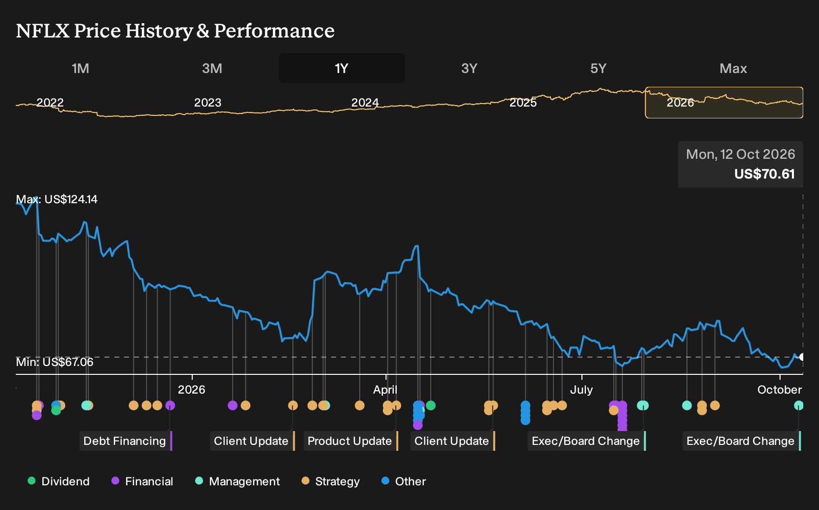This screenshot has height=510, width=819.
Task: Click the white current-price point on the chart
Action: [x=802, y=357]
